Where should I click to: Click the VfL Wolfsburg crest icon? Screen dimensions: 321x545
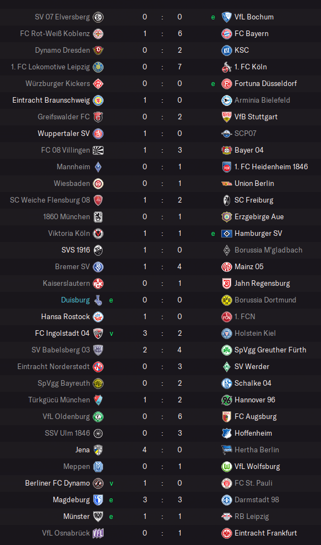226,466
